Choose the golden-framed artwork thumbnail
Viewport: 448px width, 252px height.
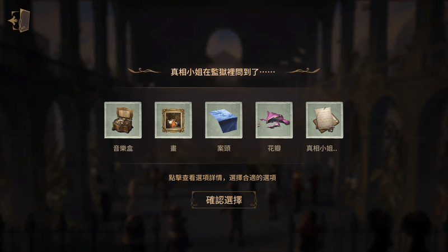(x=173, y=120)
